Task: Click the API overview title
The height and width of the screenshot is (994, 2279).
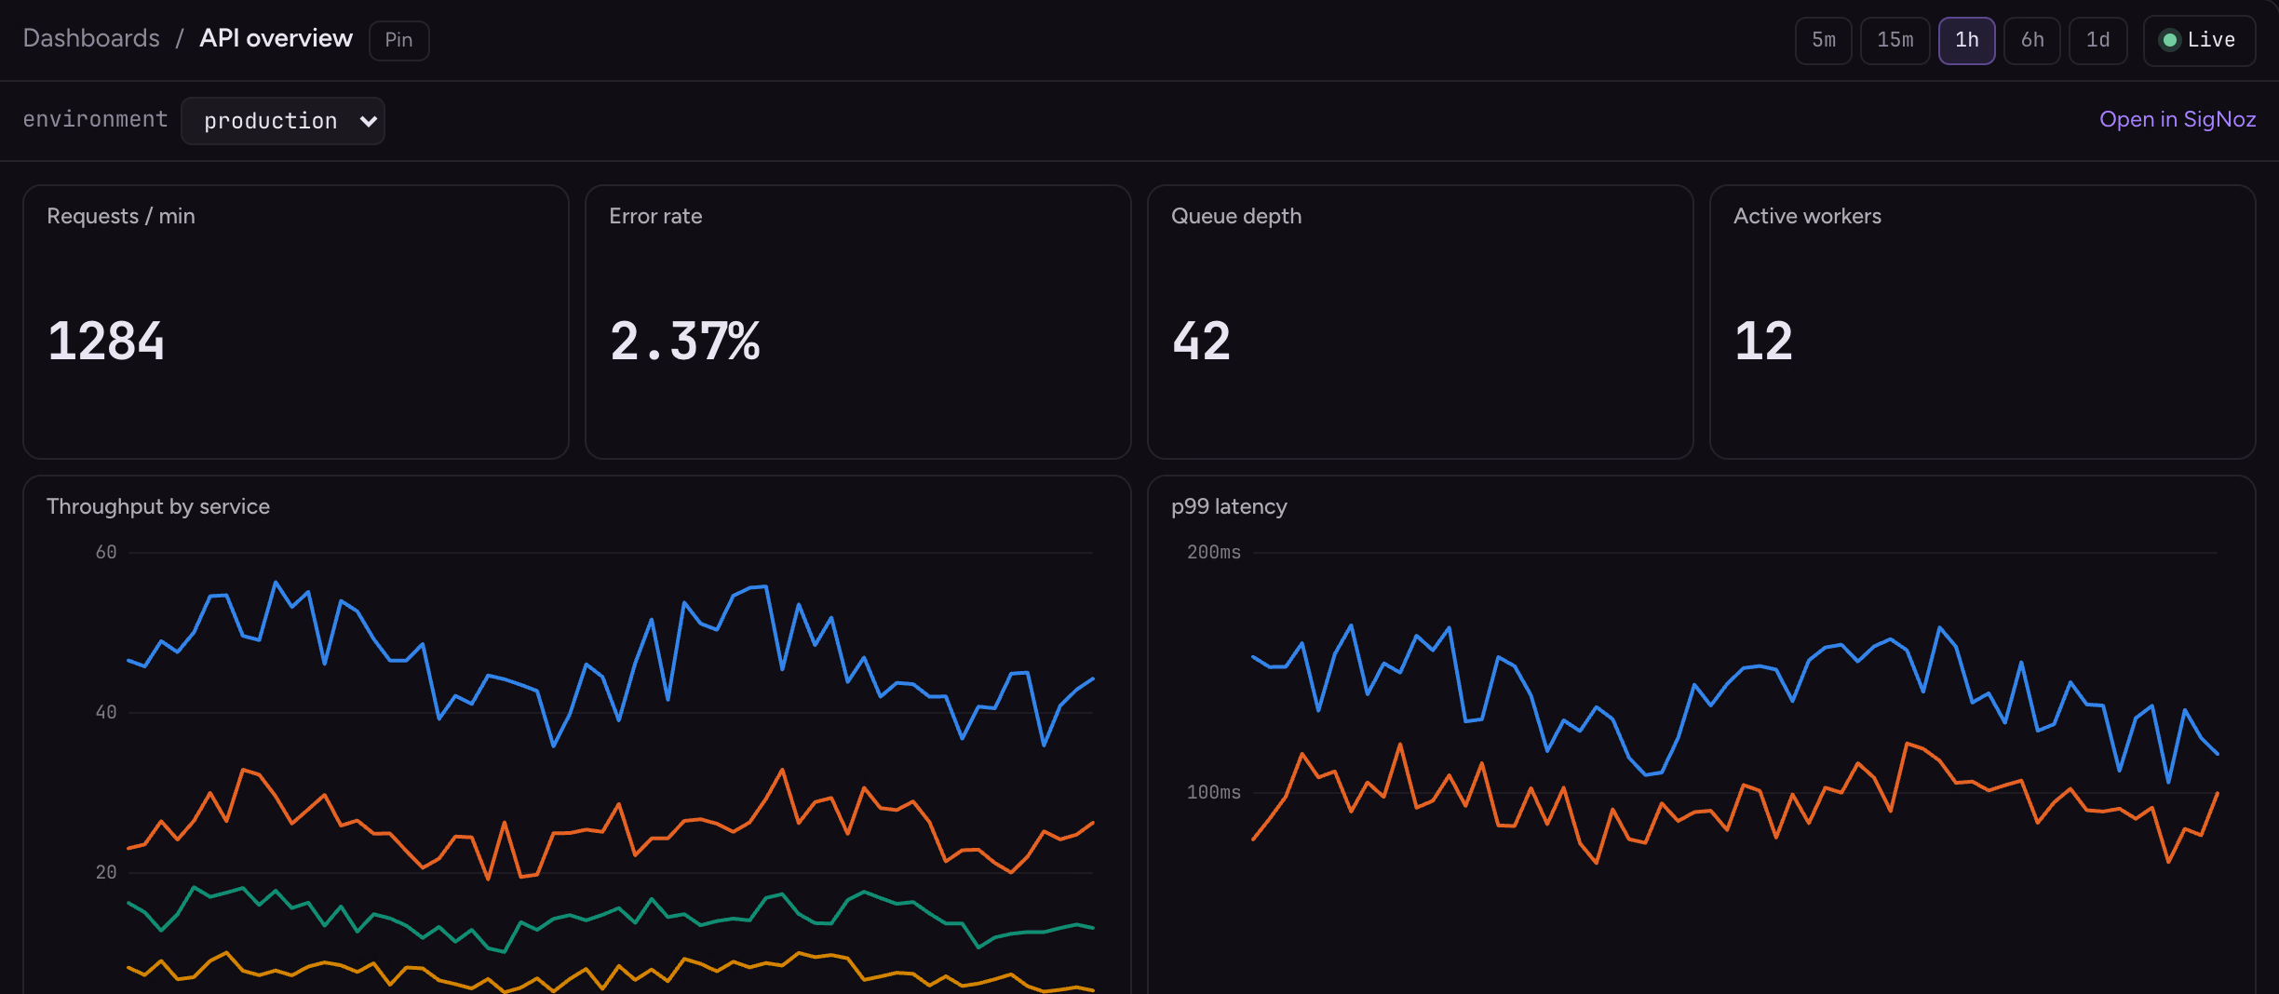Action: click(x=276, y=38)
